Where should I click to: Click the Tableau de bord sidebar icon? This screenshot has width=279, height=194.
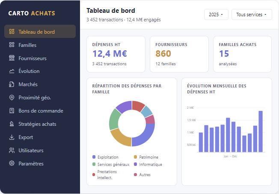12,32
